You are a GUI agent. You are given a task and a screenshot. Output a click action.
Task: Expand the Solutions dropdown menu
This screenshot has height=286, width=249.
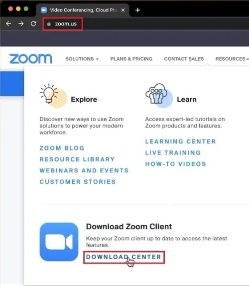(82, 59)
